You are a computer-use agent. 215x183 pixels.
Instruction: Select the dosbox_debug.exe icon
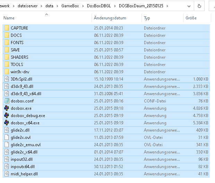point(7,115)
